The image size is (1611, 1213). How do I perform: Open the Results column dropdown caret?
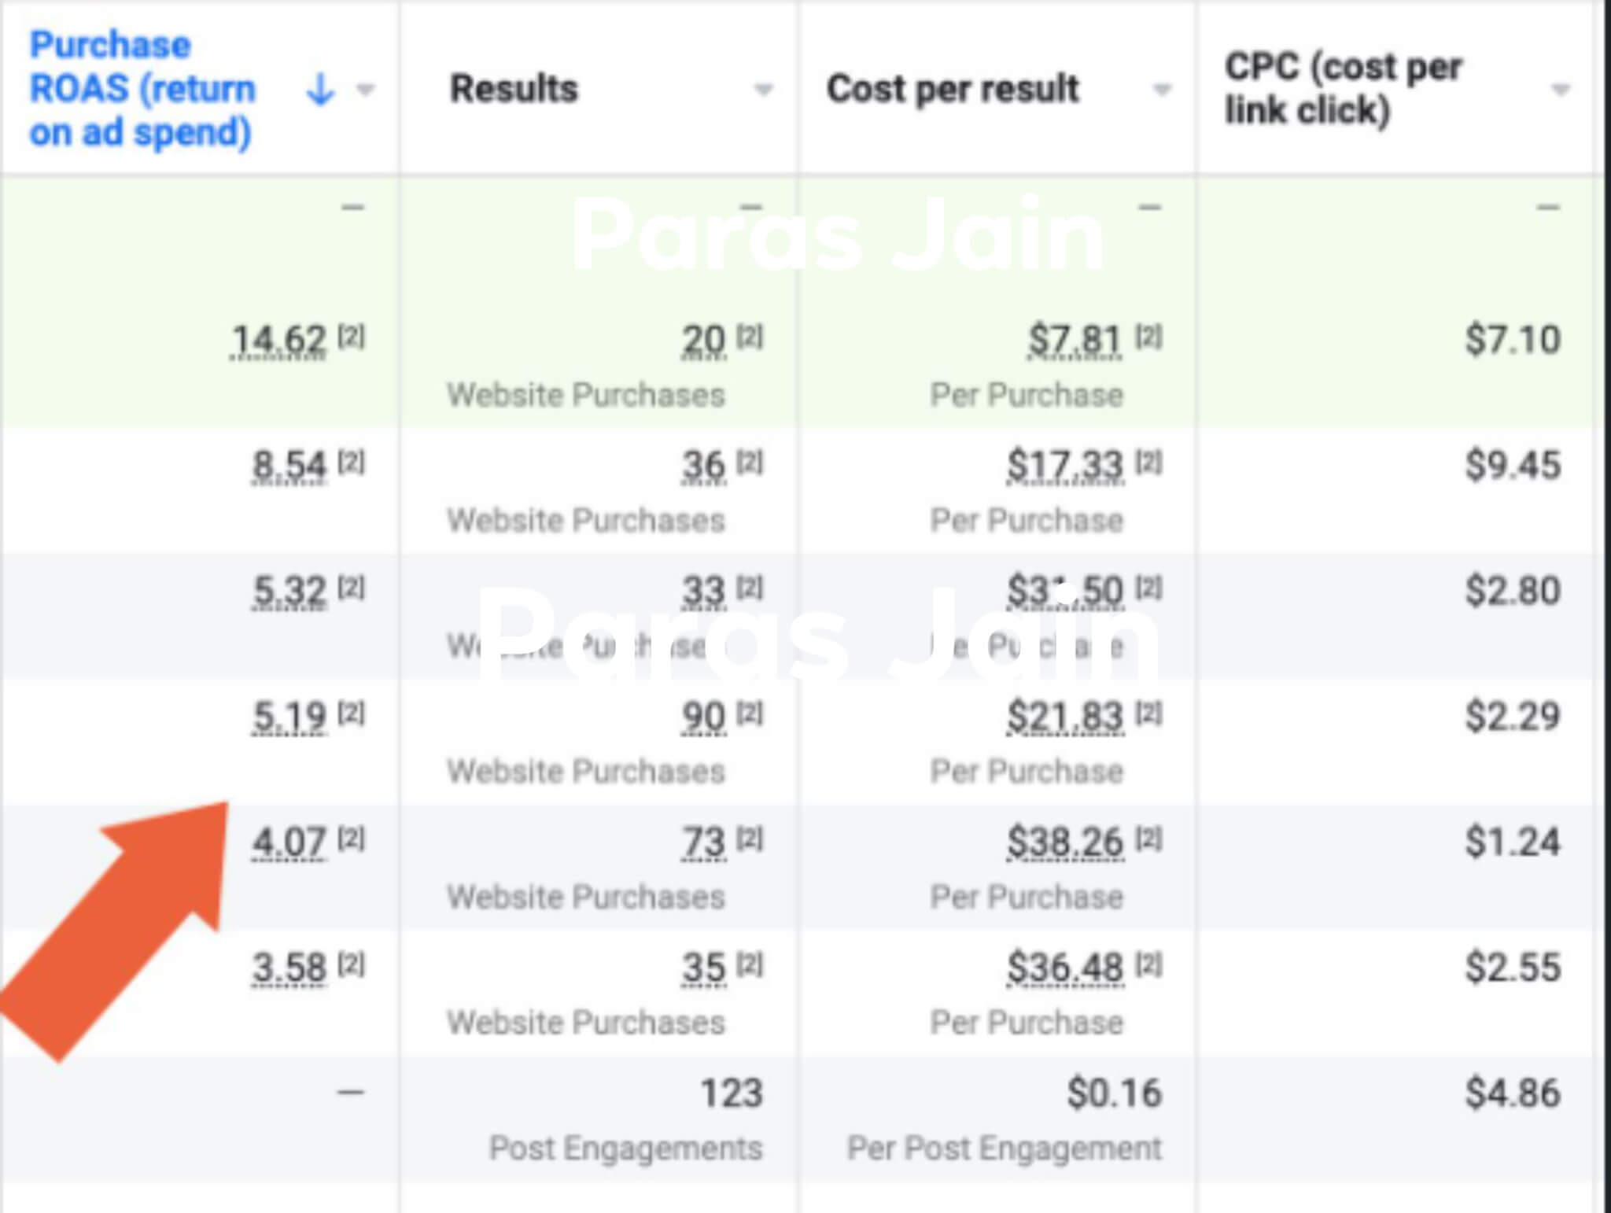(762, 89)
